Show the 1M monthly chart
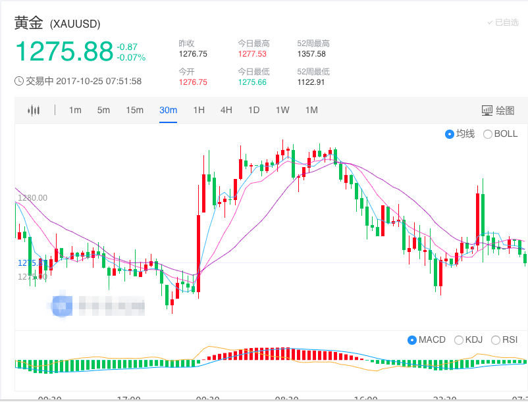This screenshot has height=402, width=528. click(311, 111)
